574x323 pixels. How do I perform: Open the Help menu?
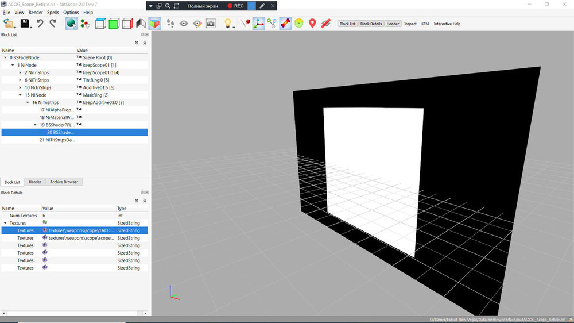(x=88, y=13)
